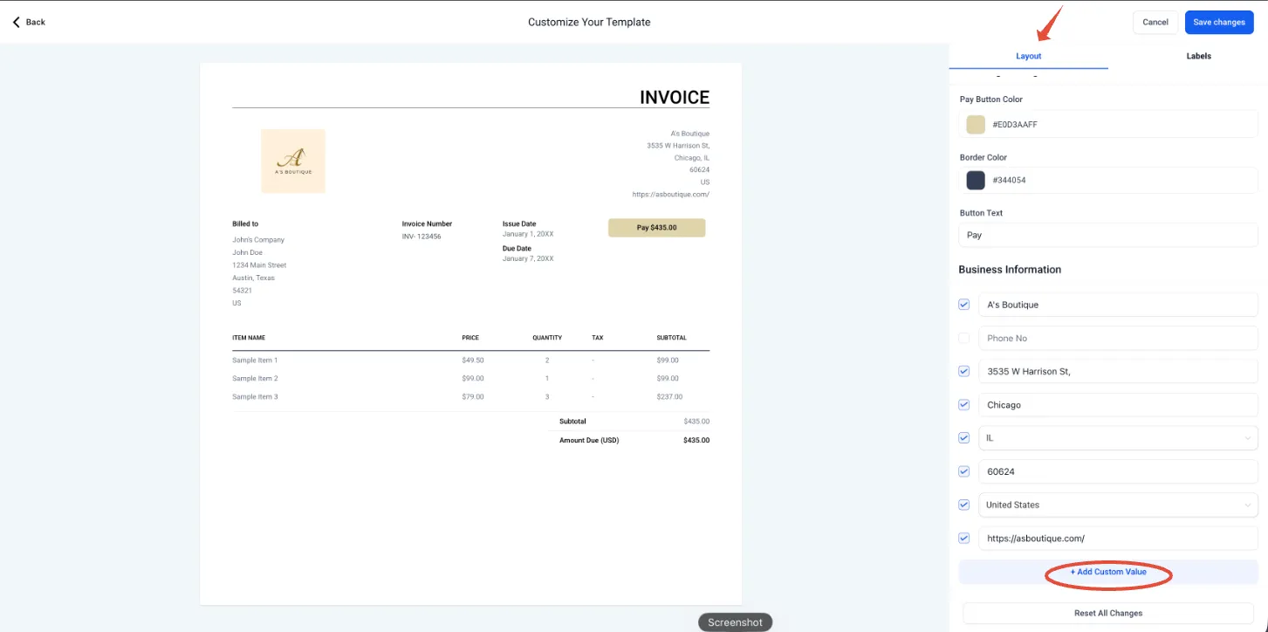Expand the IL state dropdown

coord(1118,438)
